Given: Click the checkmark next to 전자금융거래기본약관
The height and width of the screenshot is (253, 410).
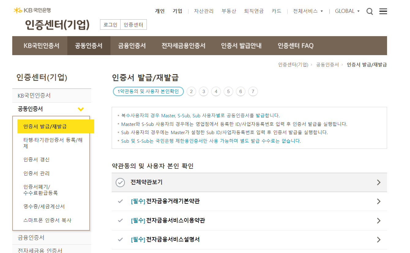Looking at the screenshot, I should pyautogui.click(x=120, y=201).
